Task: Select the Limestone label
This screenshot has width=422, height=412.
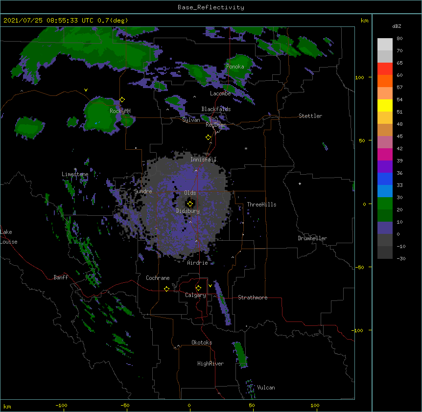Action: [x=75, y=174]
